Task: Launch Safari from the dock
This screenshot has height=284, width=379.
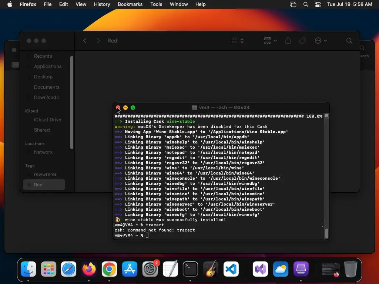Action: (68, 269)
